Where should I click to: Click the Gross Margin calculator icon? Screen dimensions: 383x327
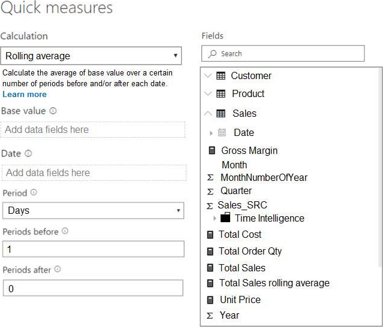(212, 151)
